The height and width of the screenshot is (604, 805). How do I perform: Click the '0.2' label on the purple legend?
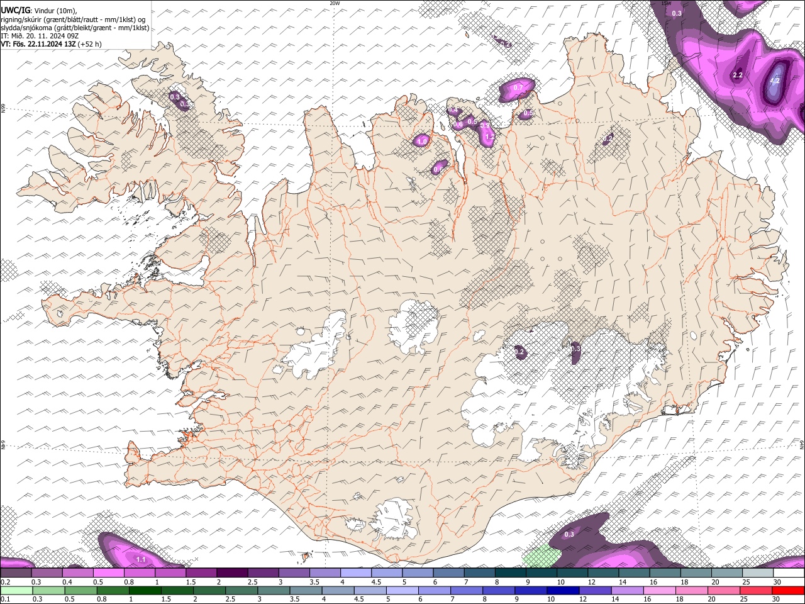(x=6, y=582)
